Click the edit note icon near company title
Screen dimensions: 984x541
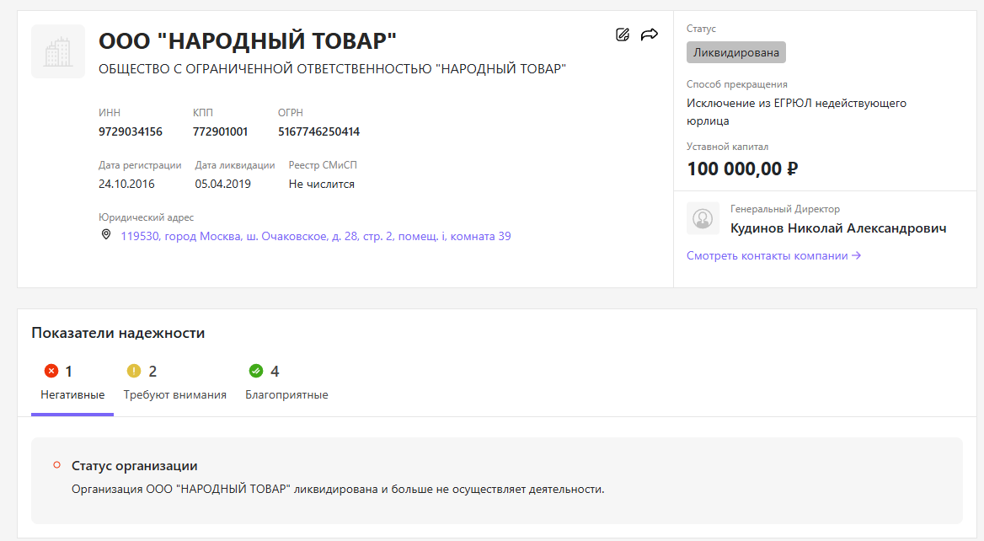pyautogui.click(x=623, y=35)
